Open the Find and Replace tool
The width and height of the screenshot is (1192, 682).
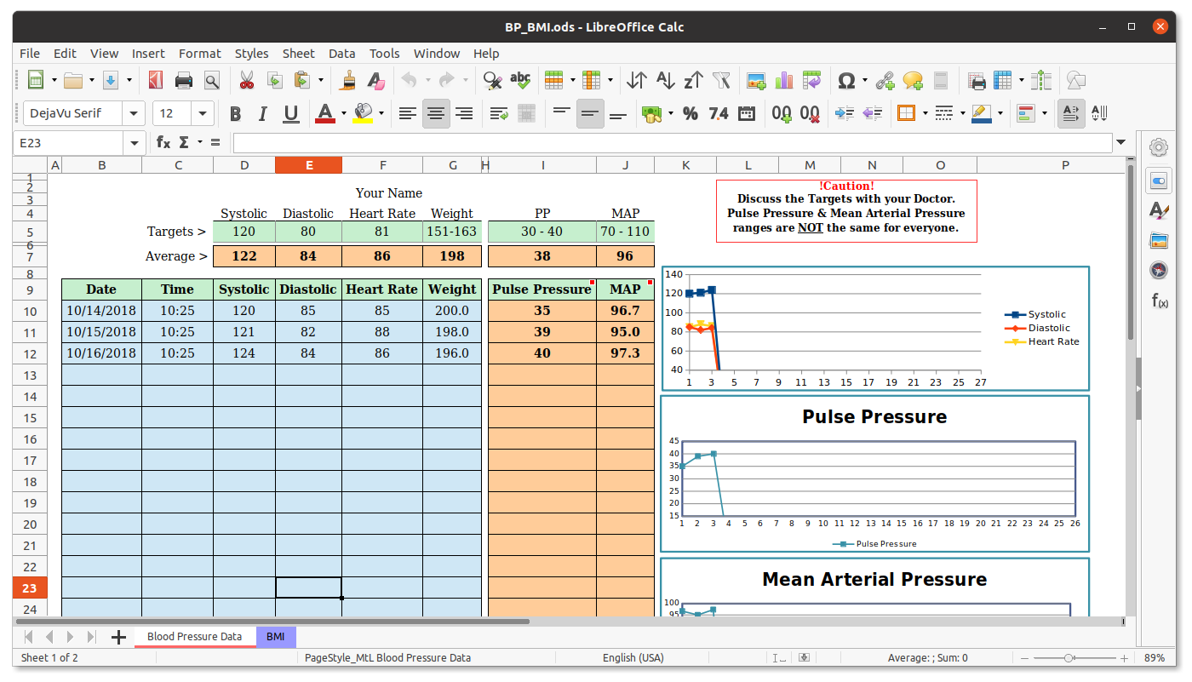click(491, 81)
